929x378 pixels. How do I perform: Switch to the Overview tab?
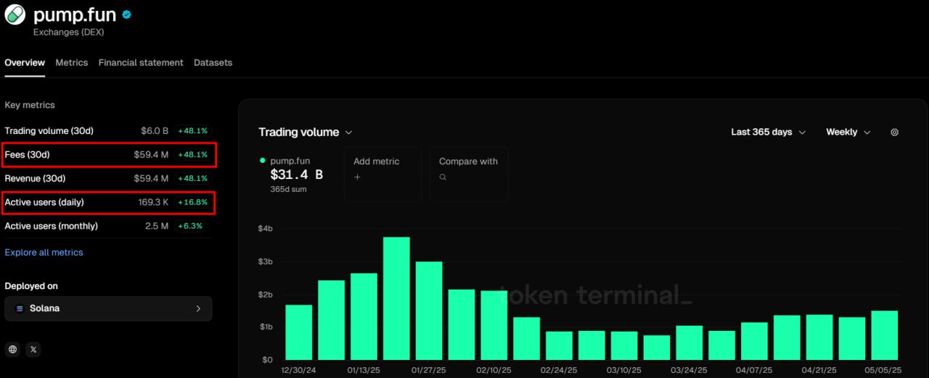coord(25,63)
